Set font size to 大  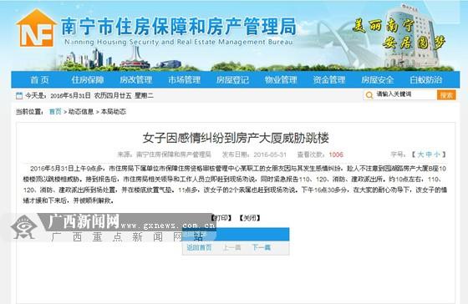click(420, 155)
